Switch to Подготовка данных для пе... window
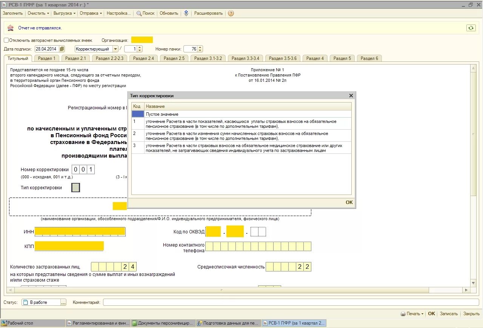 228,323
